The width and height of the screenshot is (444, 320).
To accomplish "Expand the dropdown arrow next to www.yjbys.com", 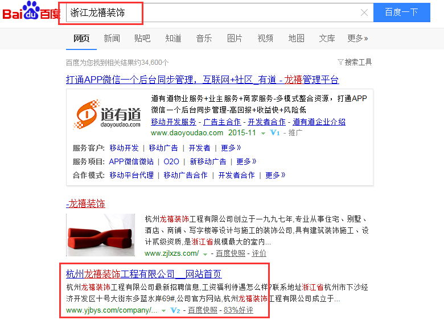I will (163, 311).
